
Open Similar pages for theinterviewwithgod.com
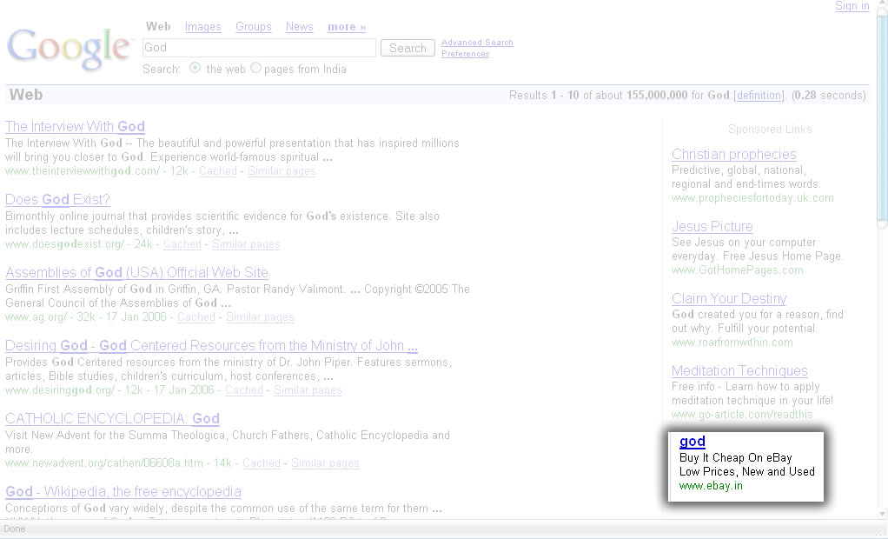point(282,171)
